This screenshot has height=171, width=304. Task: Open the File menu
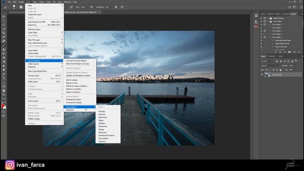click(9, 2)
